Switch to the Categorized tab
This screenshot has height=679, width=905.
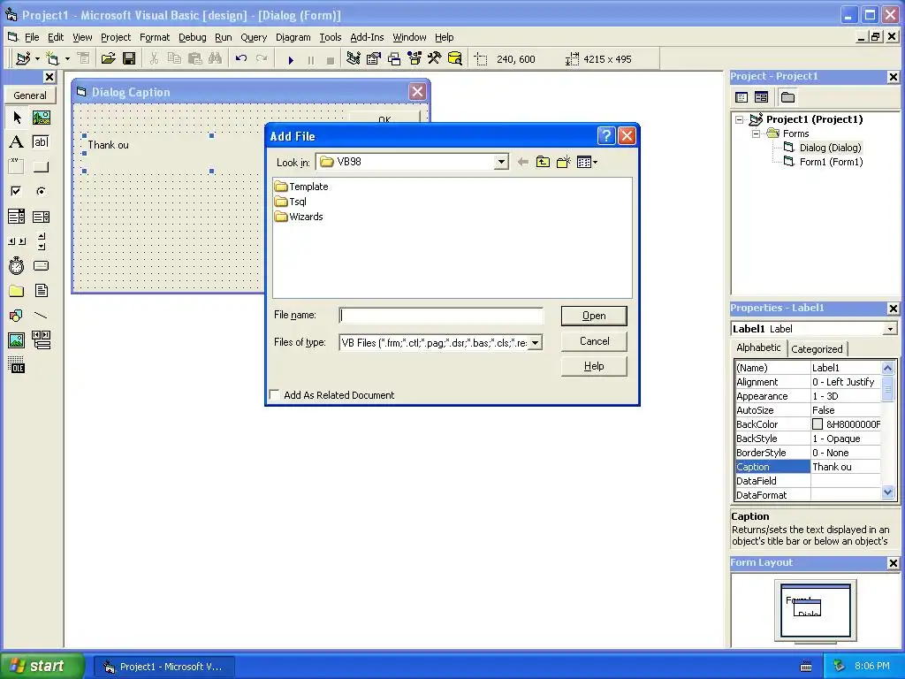(x=817, y=348)
